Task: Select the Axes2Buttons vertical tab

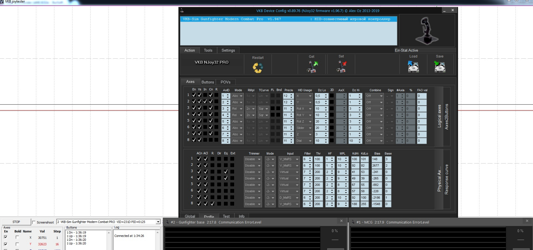Action: tap(447, 116)
